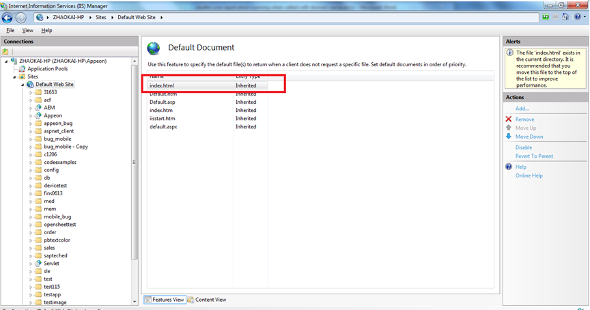The height and width of the screenshot is (310, 590).
Task: Open the Online Help link
Action: (529, 175)
